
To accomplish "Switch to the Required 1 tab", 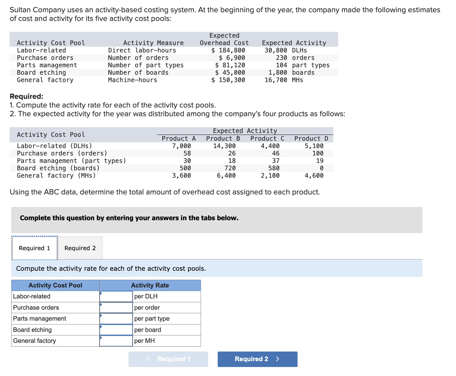I will coord(34,248).
